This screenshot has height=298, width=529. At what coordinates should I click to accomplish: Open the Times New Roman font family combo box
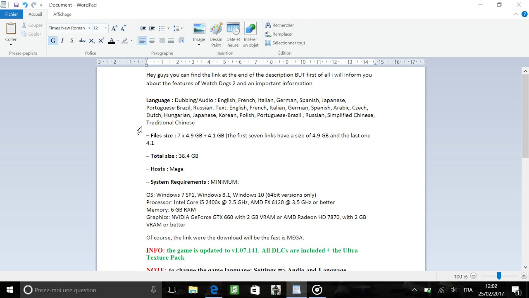coord(69,28)
